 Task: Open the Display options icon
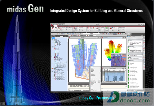tap(106, 29)
